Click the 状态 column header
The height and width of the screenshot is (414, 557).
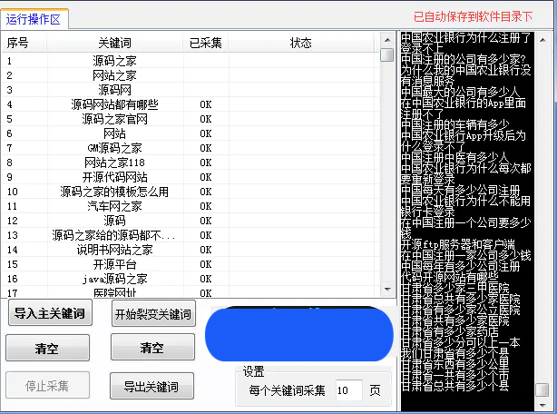click(300, 43)
